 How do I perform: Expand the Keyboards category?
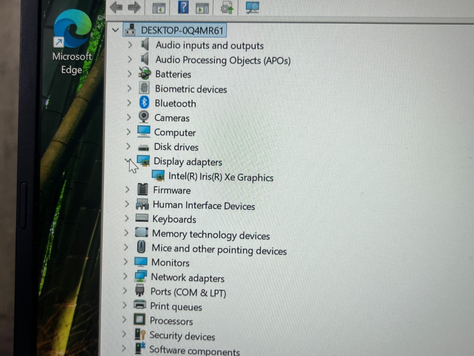(127, 218)
